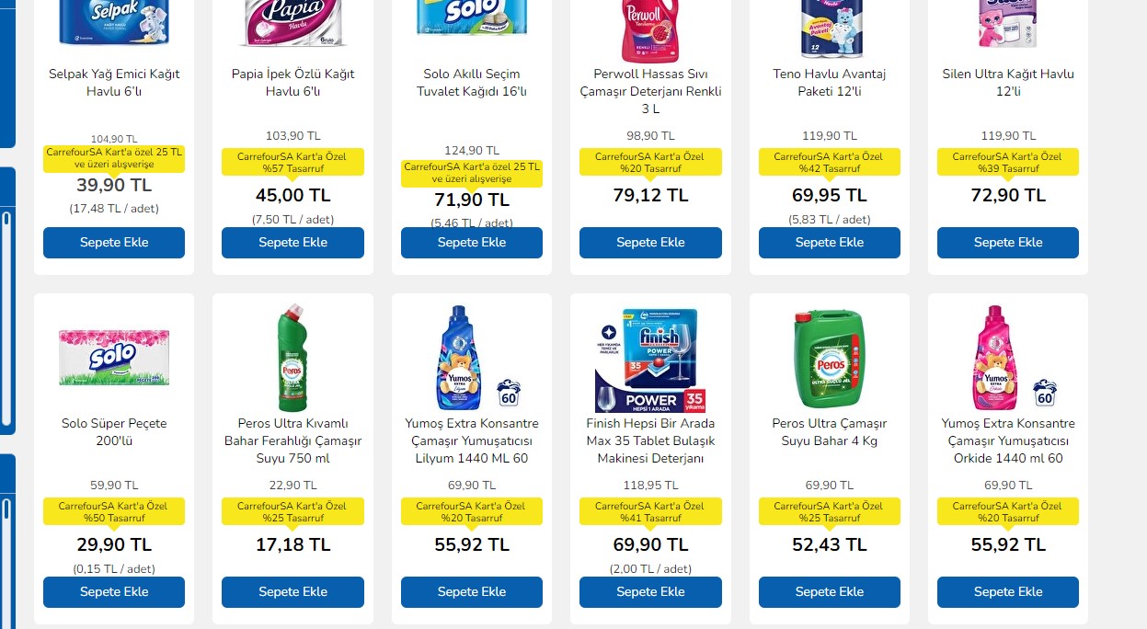The image size is (1147, 629).
Task: Open the Solo Süper Peçete product image
Action: (114, 357)
